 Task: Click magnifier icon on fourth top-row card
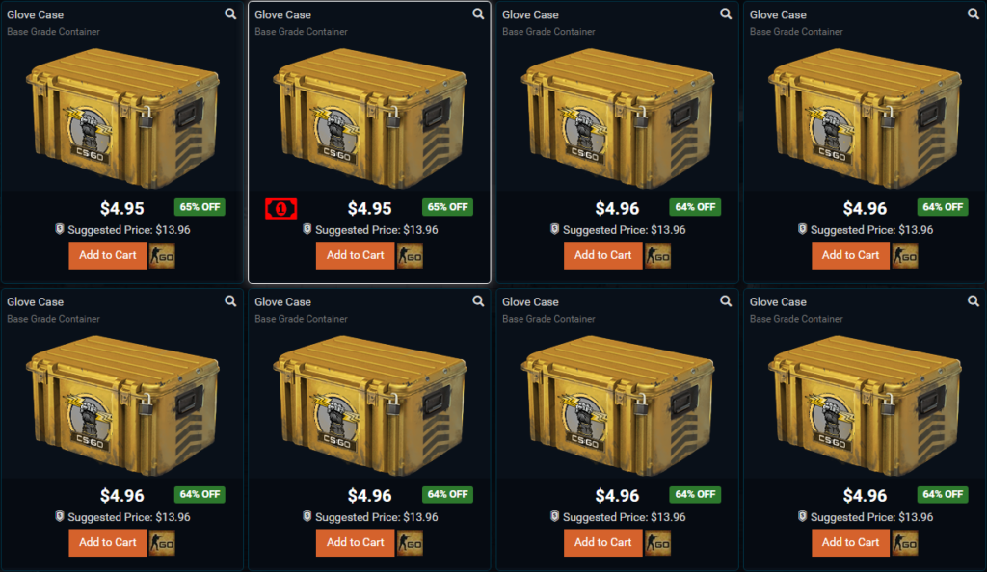974,13
